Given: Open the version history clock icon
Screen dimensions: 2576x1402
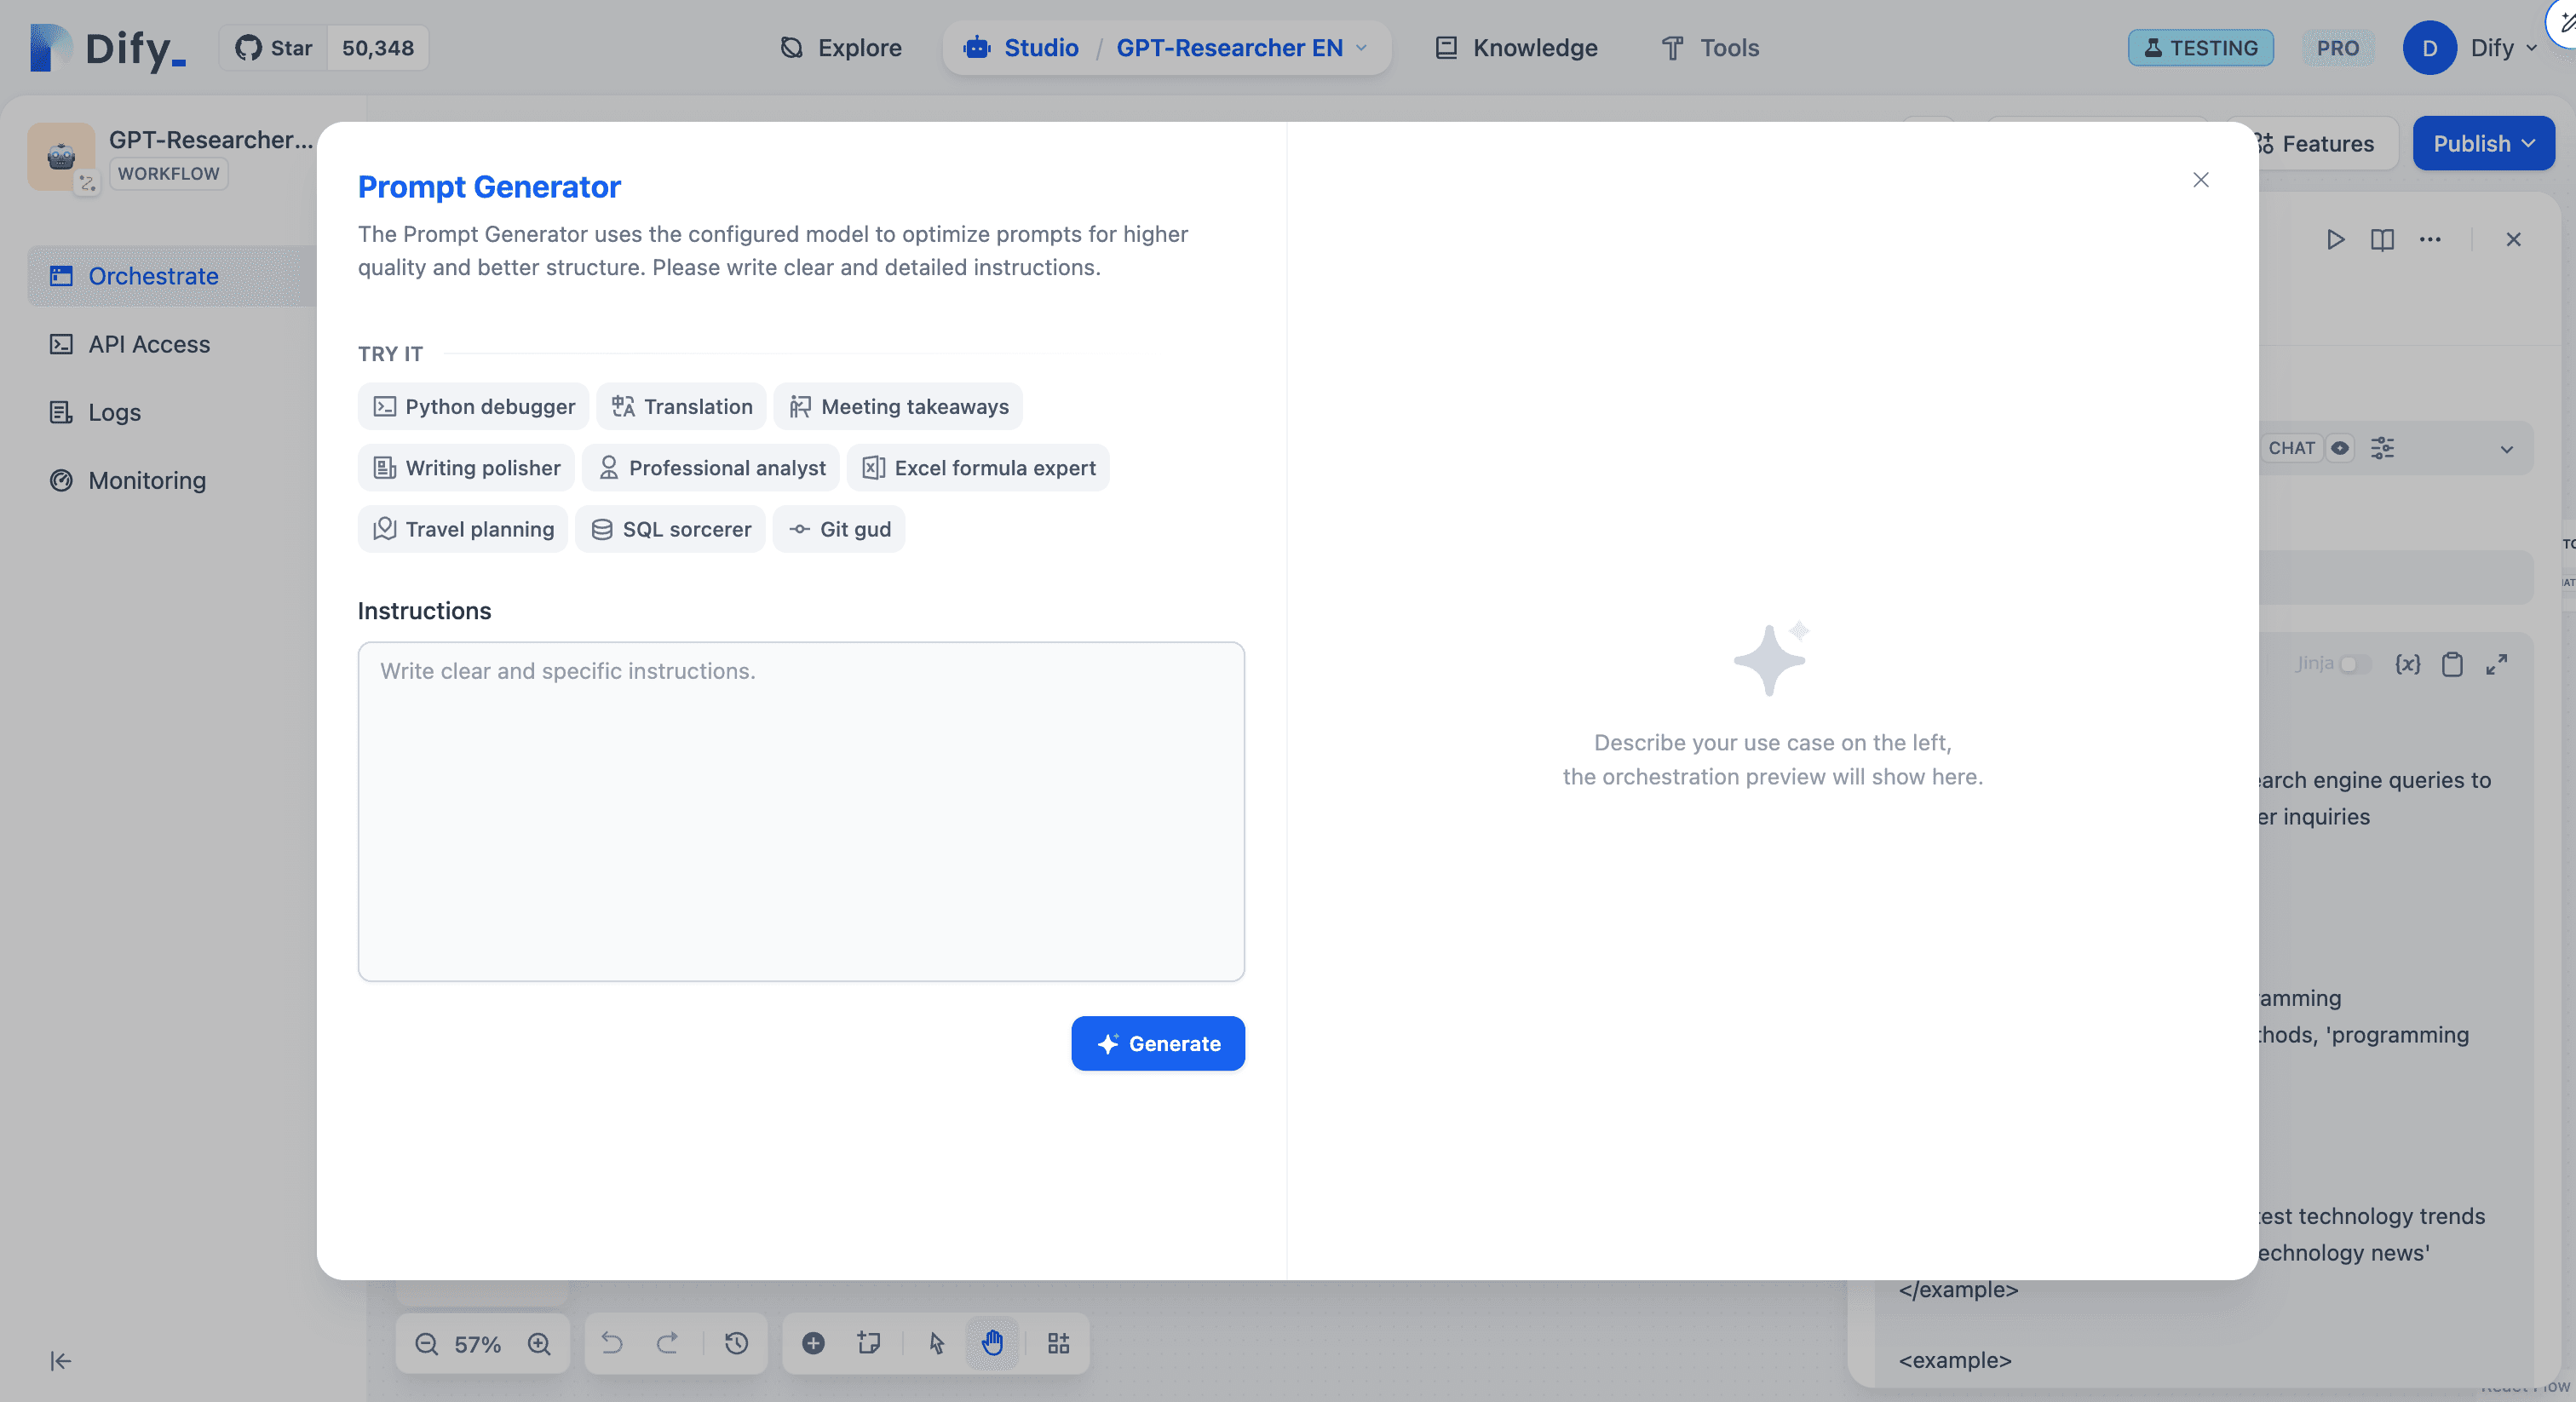Looking at the screenshot, I should pos(736,1343).
